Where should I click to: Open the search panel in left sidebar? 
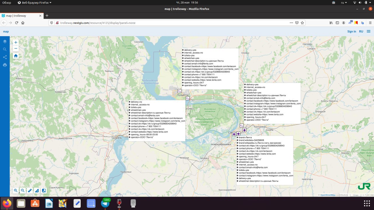pyautogui.click(x=5, y=49)
